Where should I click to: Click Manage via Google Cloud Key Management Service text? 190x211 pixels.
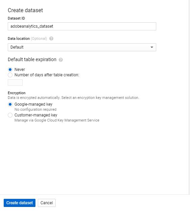[x=57, y=120]
